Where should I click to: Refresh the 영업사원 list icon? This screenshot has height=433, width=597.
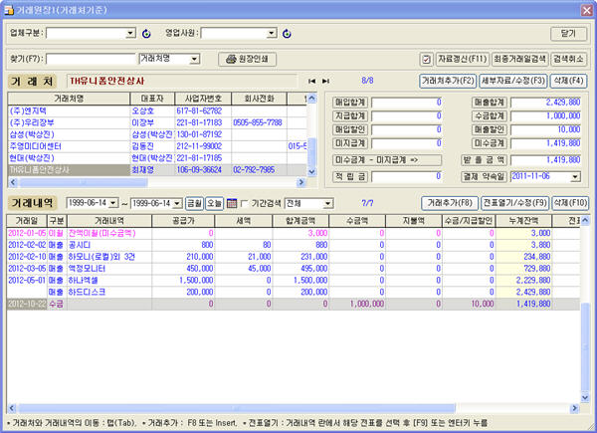point(287,34)
